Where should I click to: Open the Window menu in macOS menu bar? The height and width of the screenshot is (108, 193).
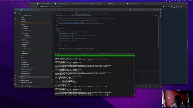coord(22,1)
